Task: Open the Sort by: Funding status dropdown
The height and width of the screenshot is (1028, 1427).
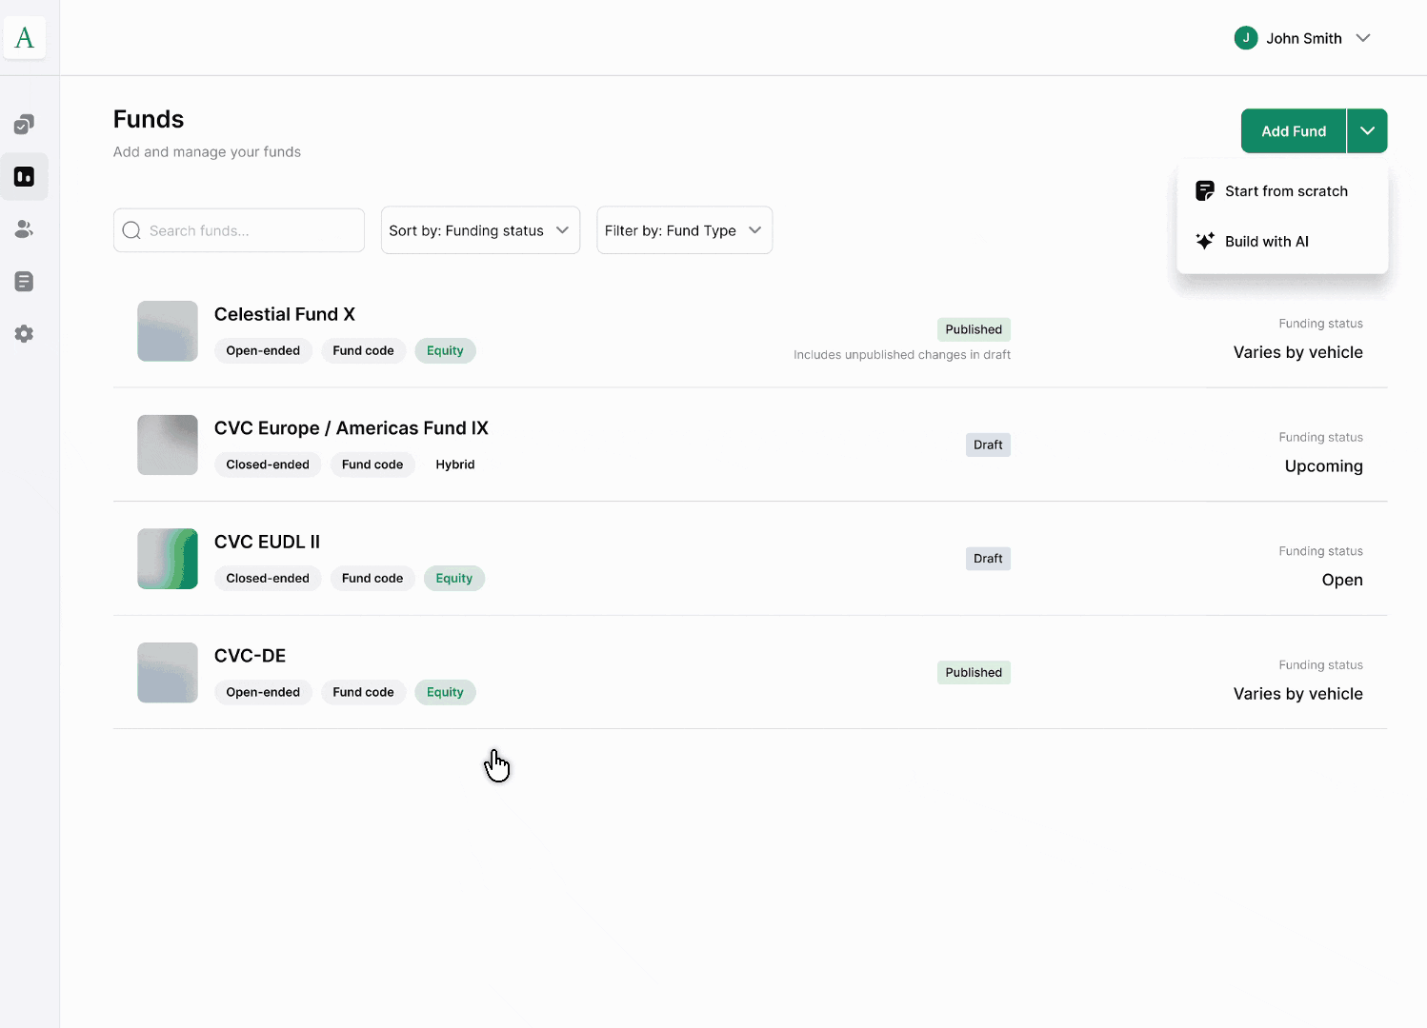Action: click(x=480, y=230)
